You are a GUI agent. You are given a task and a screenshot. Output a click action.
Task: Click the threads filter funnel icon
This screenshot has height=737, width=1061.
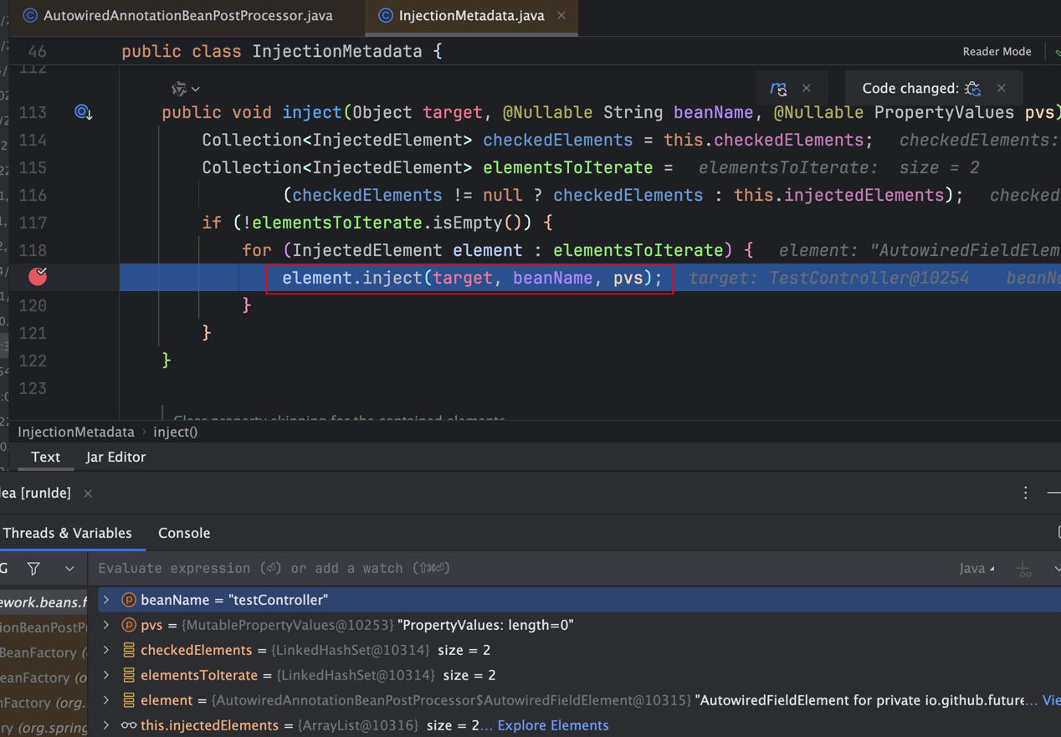pyautogui.click(x=33, y=569)
